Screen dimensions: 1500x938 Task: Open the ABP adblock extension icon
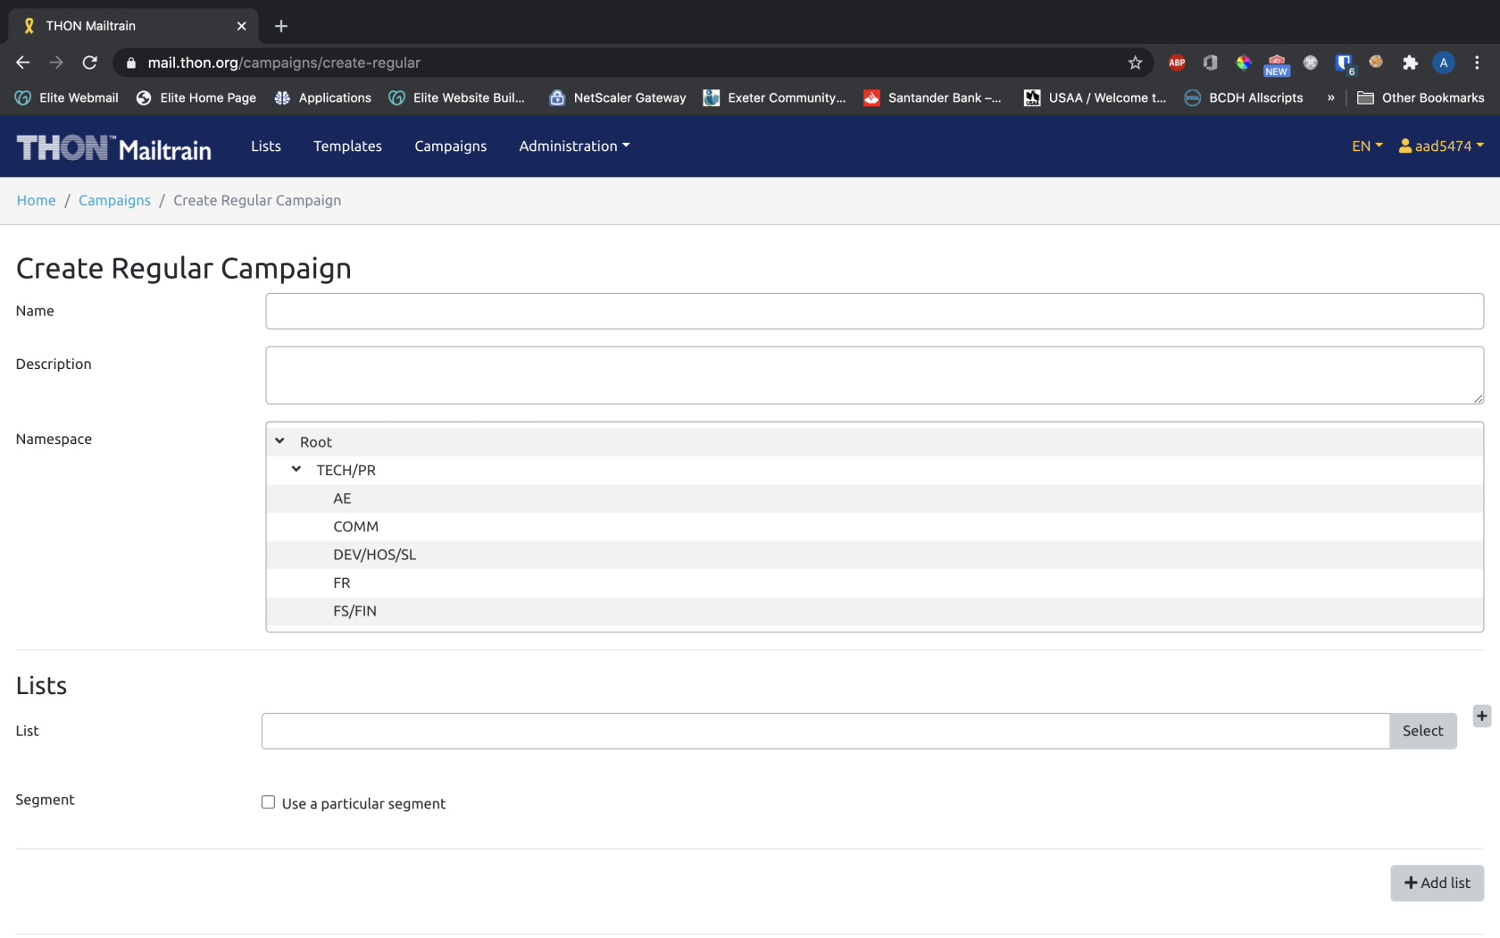tap(1177, 63)
